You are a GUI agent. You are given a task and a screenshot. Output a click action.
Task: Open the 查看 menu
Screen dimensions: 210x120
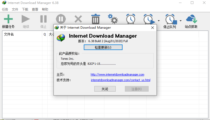(x=35, y=9)
